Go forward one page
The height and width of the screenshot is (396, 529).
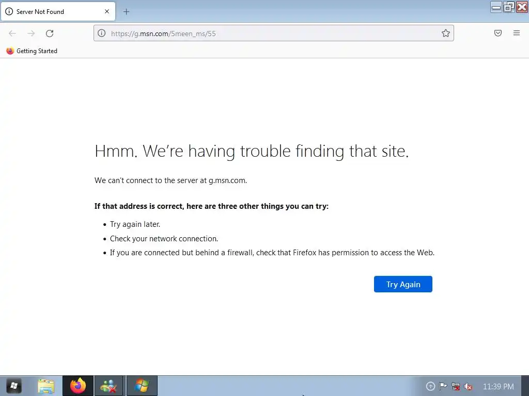(31, 34)
